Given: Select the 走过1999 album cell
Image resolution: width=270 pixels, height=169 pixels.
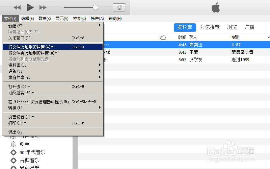Looking at the screenshot, I should (x=240, y=60).
